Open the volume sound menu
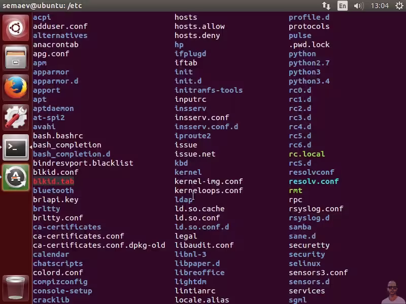This screenshot has height=304, width=406. (358, 6)
